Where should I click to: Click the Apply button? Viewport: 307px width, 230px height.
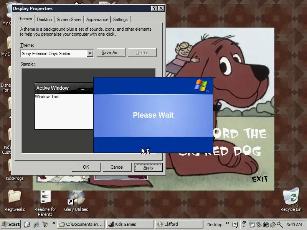(x=148, y=168)
